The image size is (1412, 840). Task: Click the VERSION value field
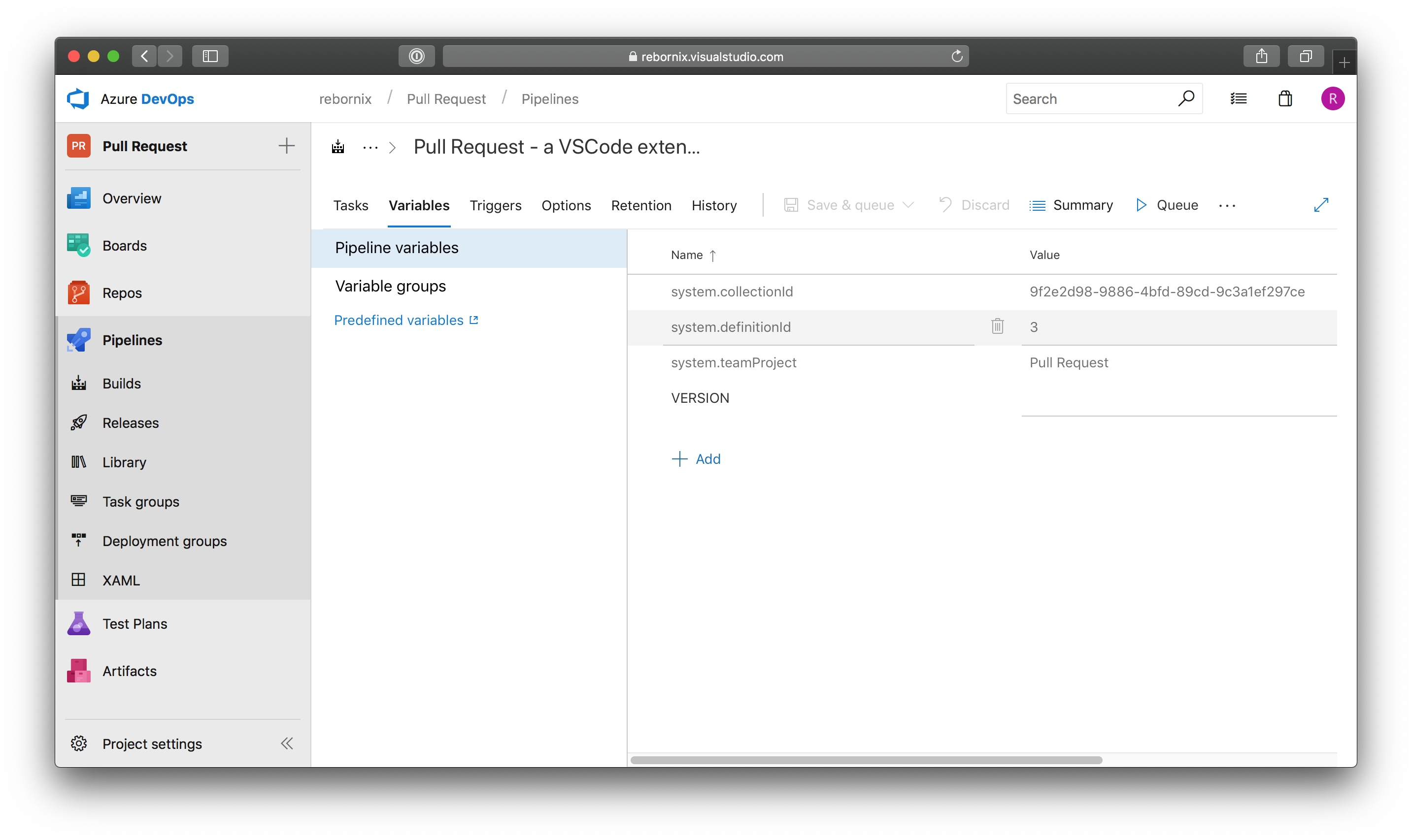point(1178,398)
